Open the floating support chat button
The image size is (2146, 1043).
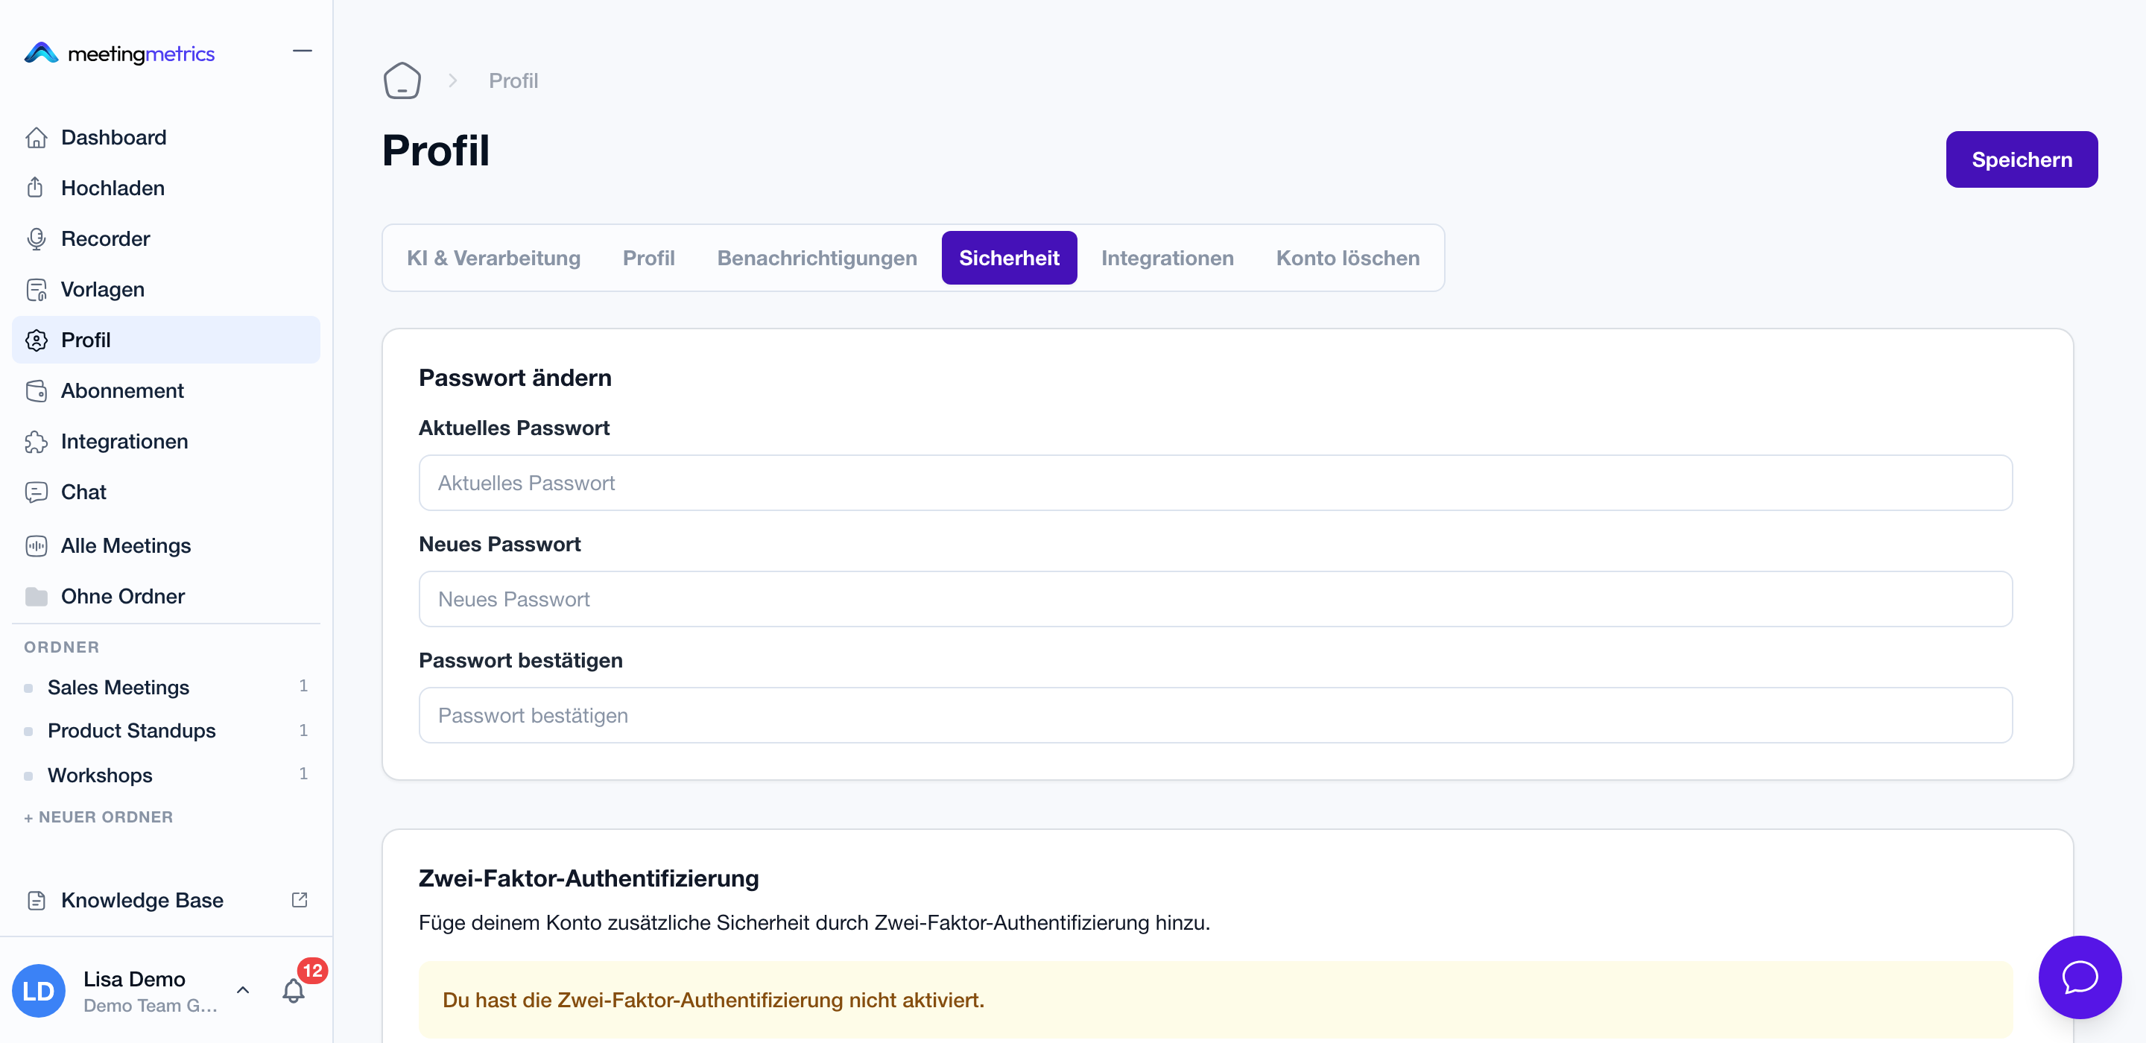click(x=2080, y=977)
